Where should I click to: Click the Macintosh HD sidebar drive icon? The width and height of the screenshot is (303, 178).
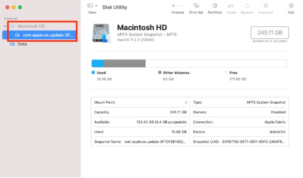pyautogui.click(x=12, y=26)
